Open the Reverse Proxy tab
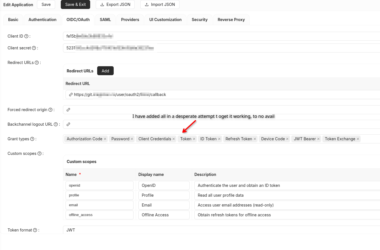Image resolution: width=380 pixels, height=250 pixels. [x=231, y=20]
